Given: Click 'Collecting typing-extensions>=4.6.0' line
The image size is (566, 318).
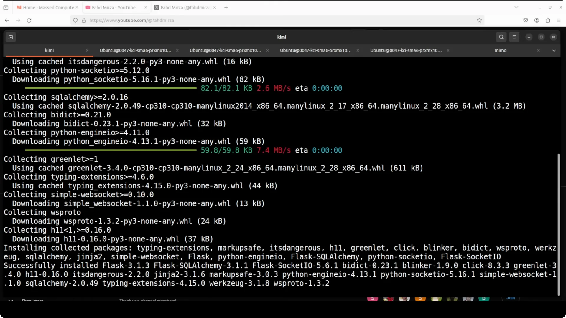Looking at the screenshot, I should pyautogui.click(x=79, y=177).
